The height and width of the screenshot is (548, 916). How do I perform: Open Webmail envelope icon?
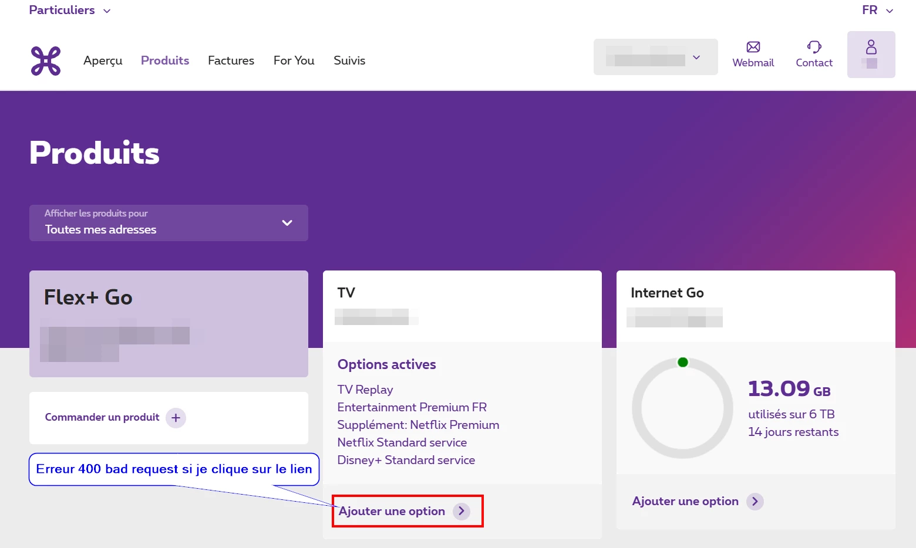(x=753, y=47)
